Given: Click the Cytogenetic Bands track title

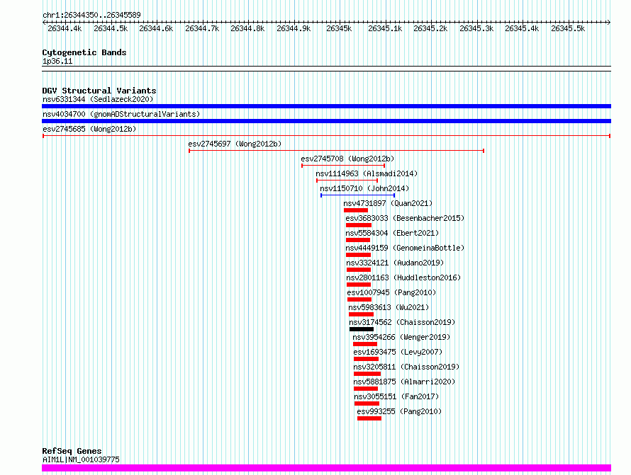Looking at the screenshot, I should [x=84, y=52].
